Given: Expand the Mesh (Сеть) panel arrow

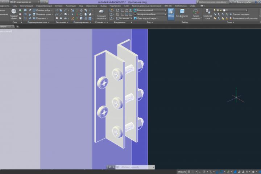Looking at the screenshot, I should [21, 22].
